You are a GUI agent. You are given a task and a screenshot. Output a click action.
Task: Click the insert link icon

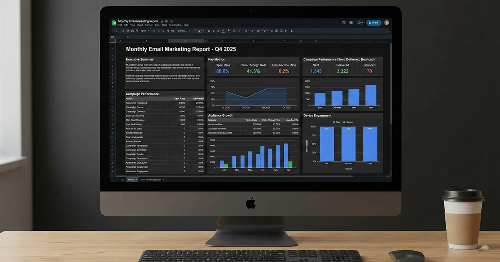[x=272, y=31]
